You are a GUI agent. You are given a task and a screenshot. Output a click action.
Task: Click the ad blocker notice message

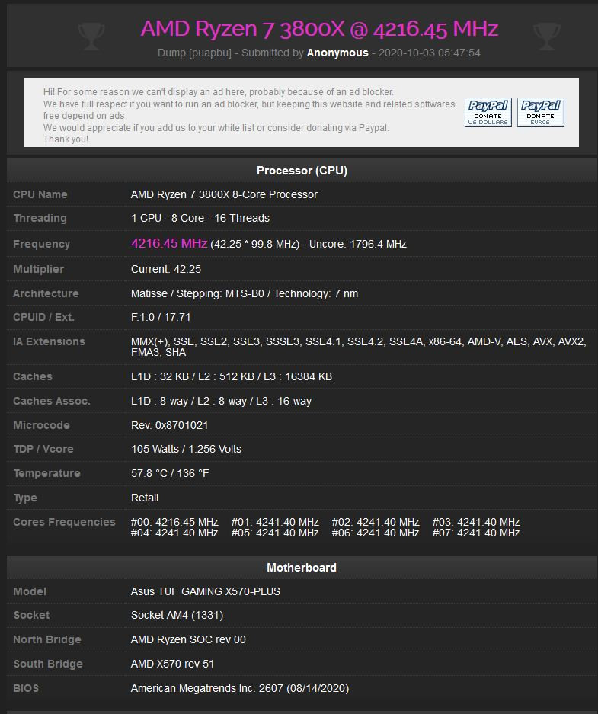click(x=249, y=116)
